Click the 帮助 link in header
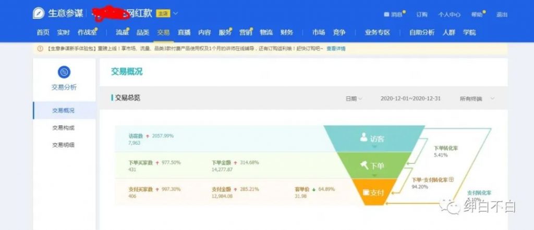 (477, 15)
